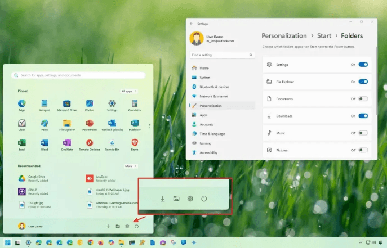Click the Start breadcrumb link
This screenshot has height=248, width=387.
pos(324,36)
